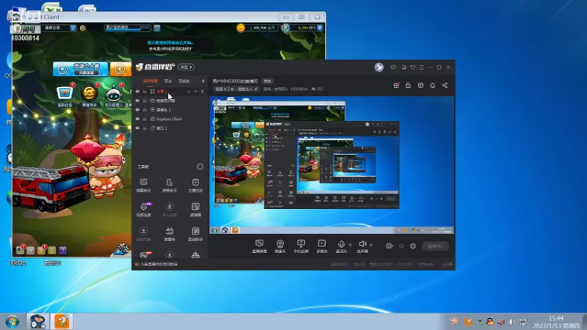
Task: Open the car-shaped tool icon
Action: [x=195, y=255]
